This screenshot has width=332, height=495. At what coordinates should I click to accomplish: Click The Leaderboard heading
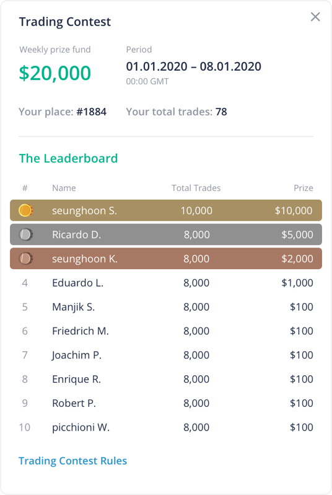coord(68,158)
